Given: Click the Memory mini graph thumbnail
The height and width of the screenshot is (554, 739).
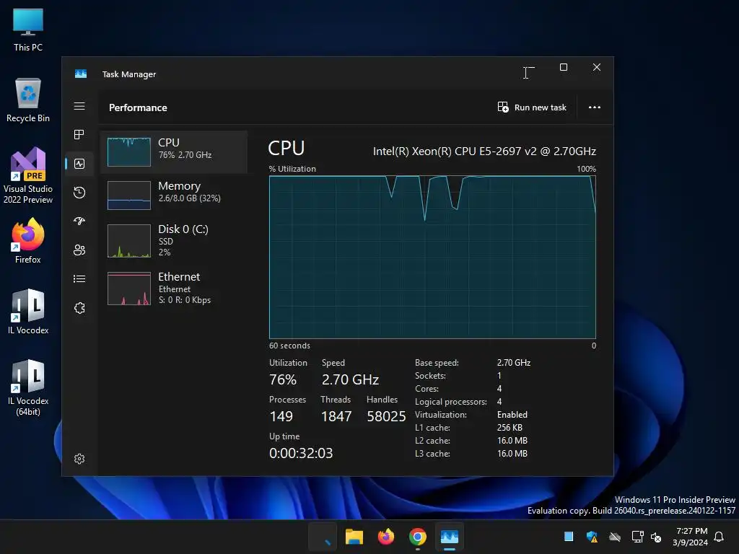Looking at the screenshot, I should point(129,195).
